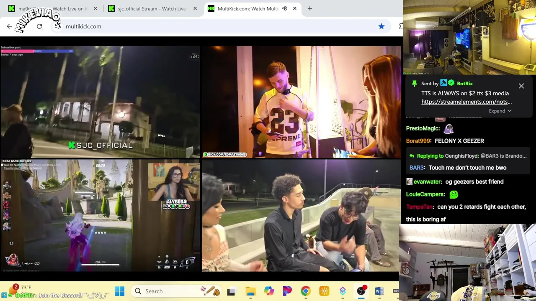536x301 pixels.
Task: Switch to the first Kick stream tab
Action: pos(52,8)
